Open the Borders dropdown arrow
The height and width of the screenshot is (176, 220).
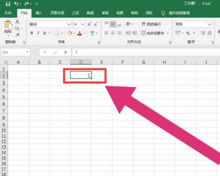coord(62,33)
